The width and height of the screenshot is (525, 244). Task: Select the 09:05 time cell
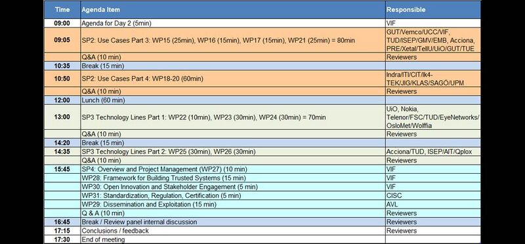(x=62, y=40)
